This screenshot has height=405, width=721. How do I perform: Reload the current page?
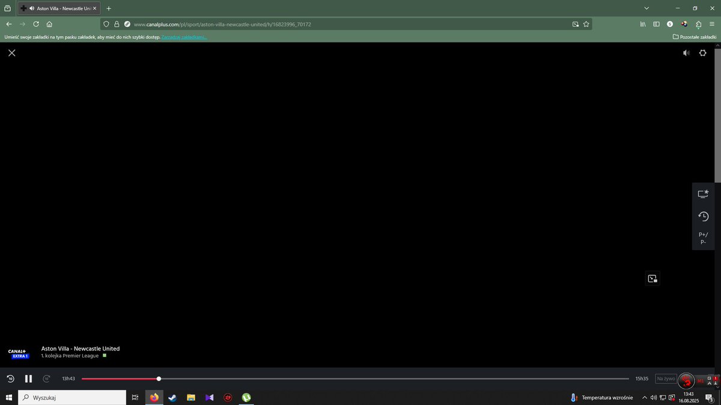click(x=36, y=24)
